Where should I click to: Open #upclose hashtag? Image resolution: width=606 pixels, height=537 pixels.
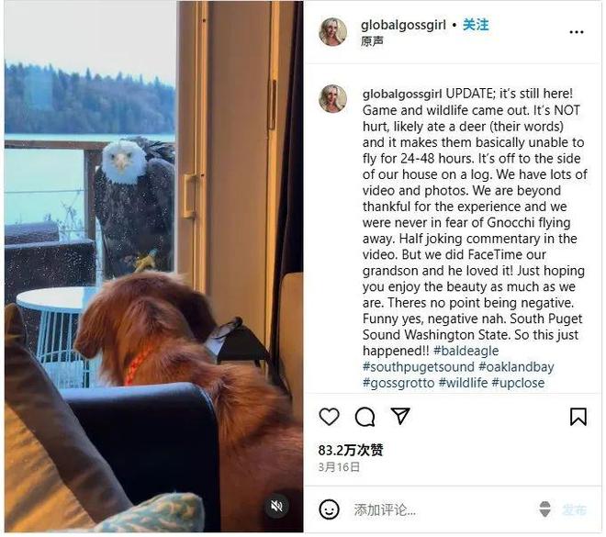518,383
